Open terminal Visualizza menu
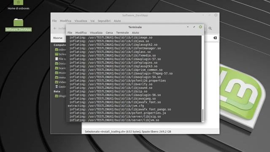Screen dimensions: 270x152 [96, 33]
